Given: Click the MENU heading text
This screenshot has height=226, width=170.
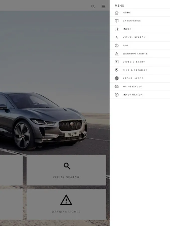Looking at the screenshot, I should pyautogui.click(x=119, y=6).
